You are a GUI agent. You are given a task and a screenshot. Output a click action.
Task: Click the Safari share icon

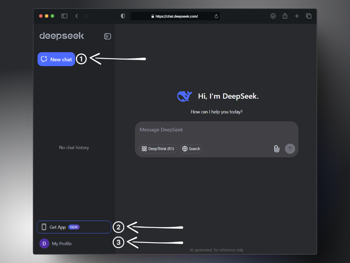click(x=285, y=16)
